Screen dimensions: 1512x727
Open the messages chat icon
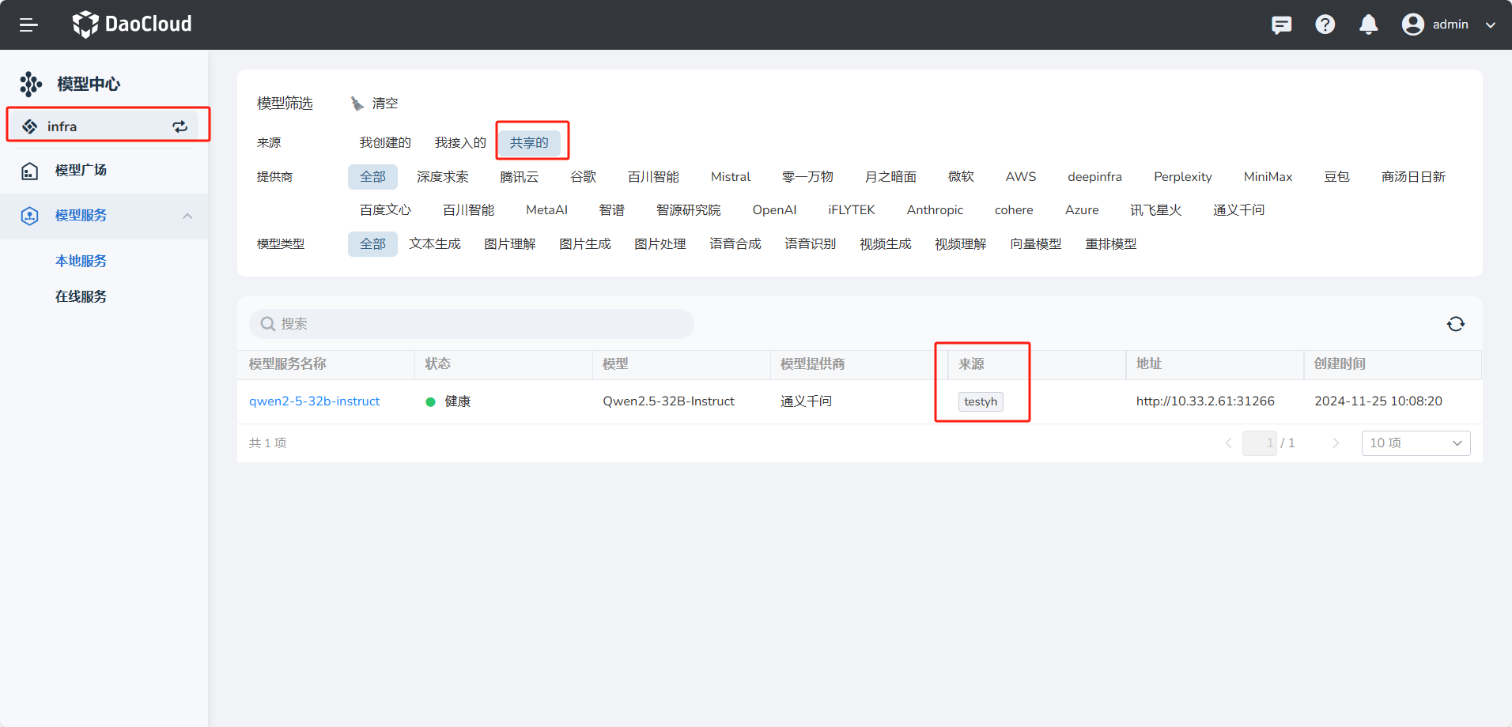(1282, 24)
